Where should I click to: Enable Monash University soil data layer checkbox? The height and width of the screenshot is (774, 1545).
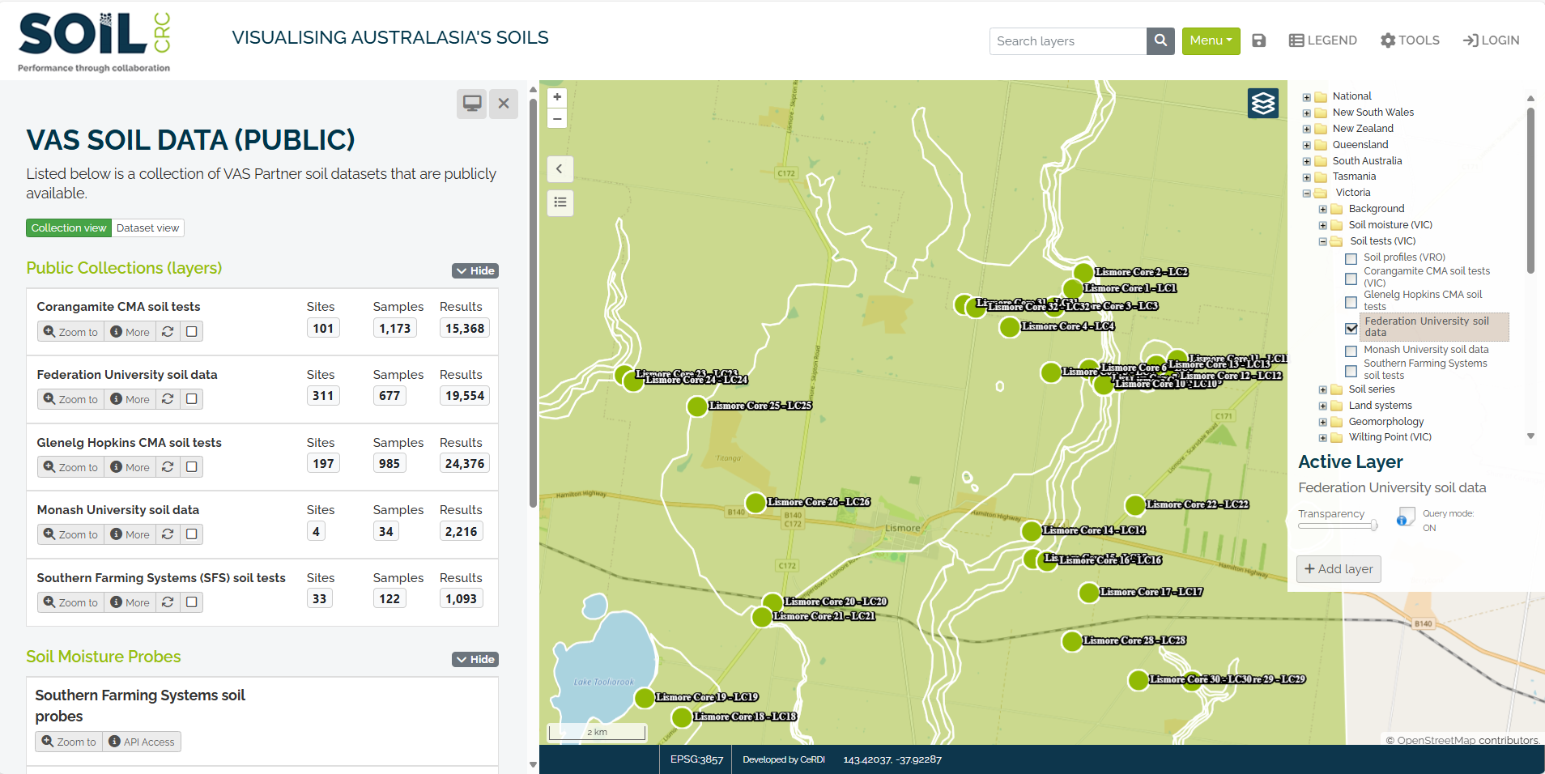click(1351, 351)
